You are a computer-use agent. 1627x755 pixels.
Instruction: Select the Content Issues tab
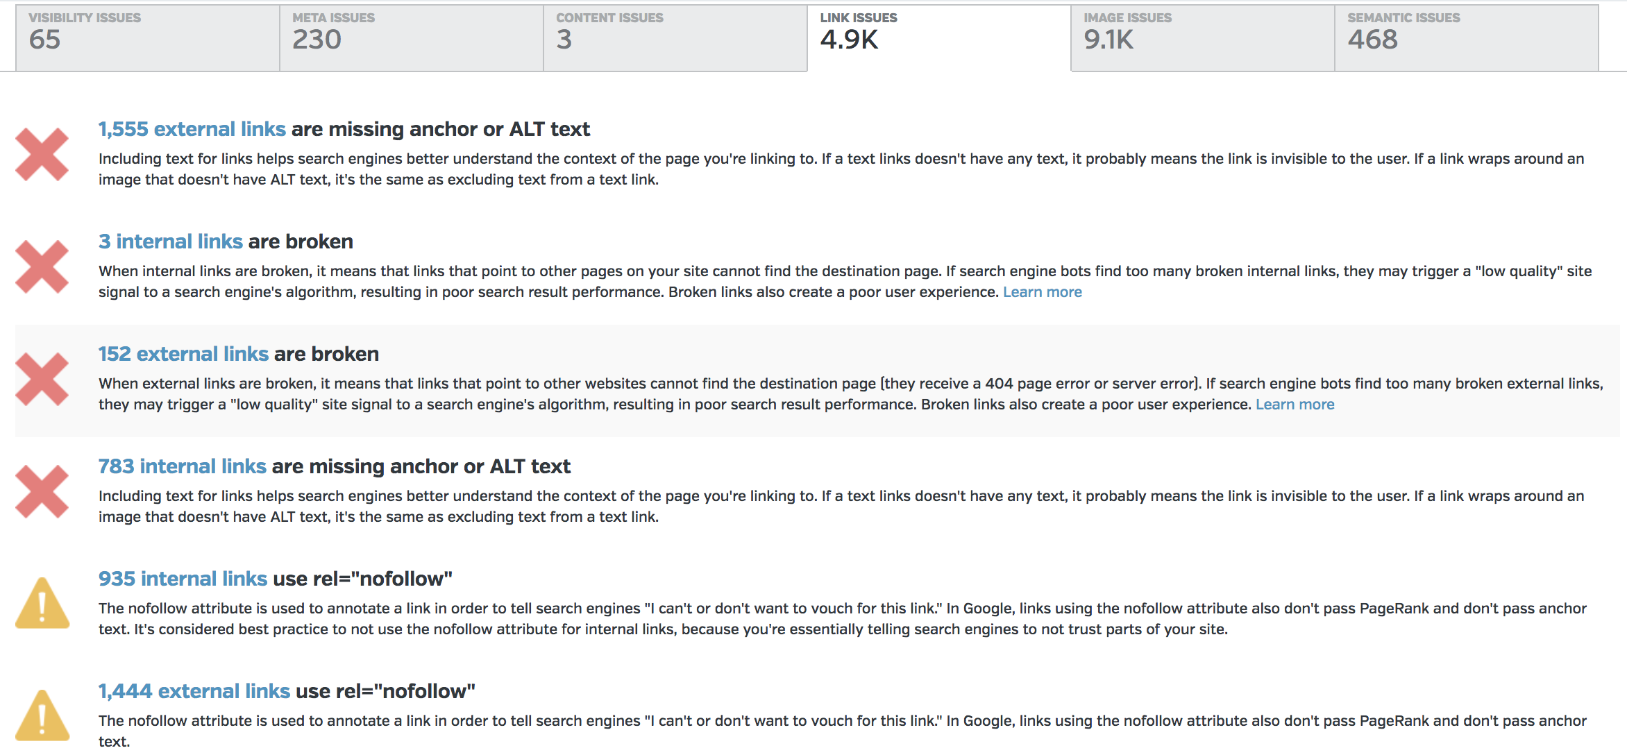[x=675, y=38]
